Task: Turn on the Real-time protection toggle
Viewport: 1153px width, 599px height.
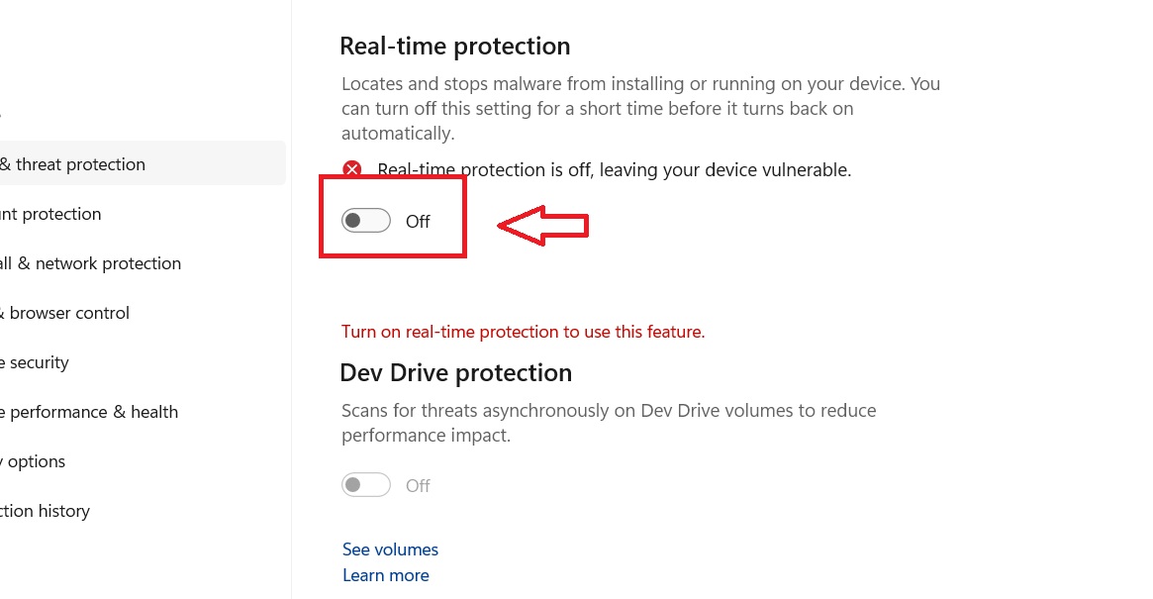Action: click(x=365, y=221)
